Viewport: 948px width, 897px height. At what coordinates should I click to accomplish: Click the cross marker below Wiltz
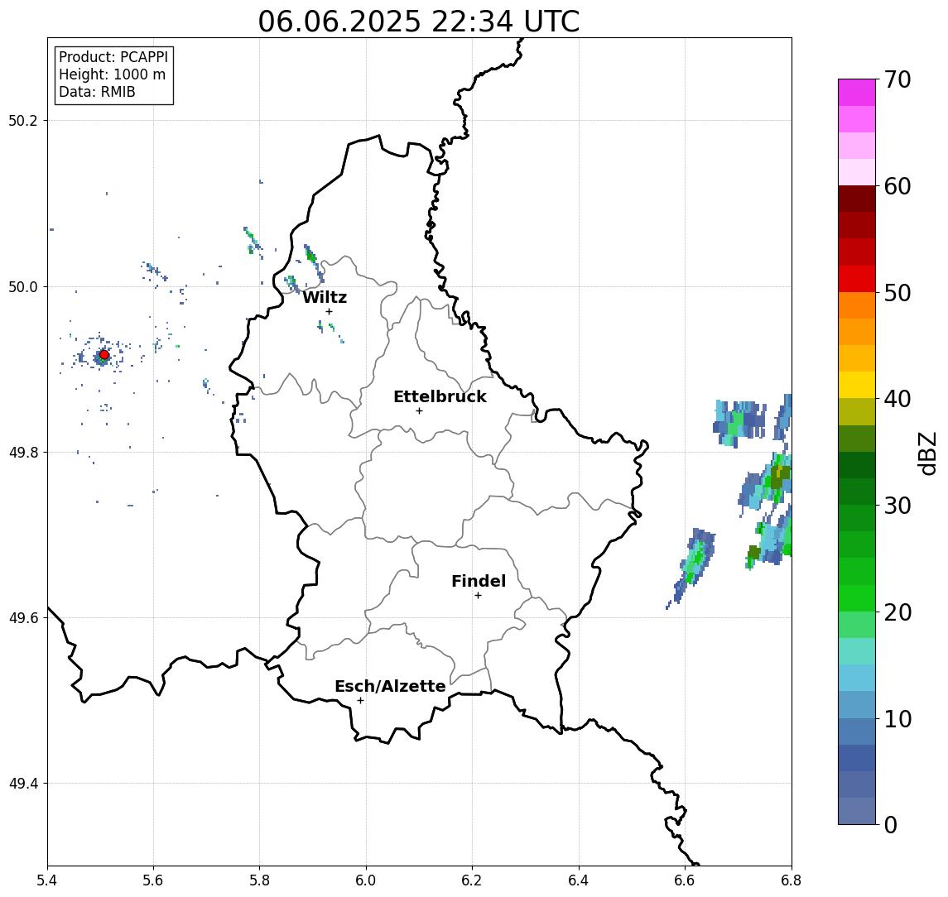(329, 311)
